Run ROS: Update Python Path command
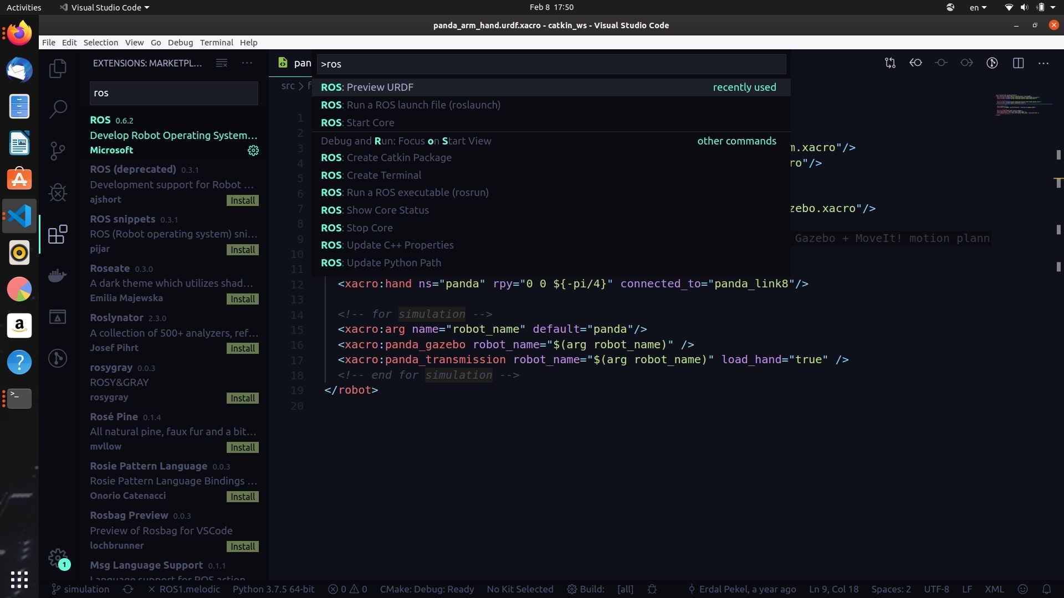This screenshot has height=598, width=1064. tap(551, 262)
